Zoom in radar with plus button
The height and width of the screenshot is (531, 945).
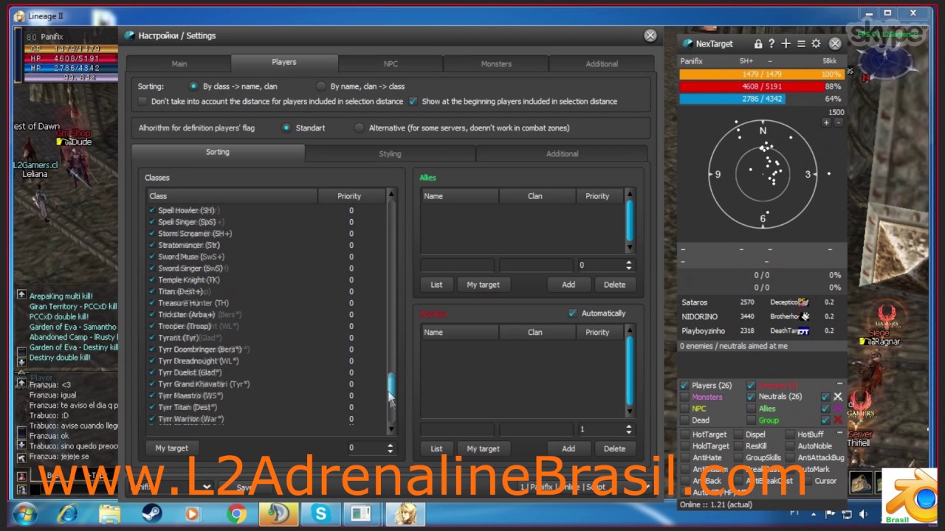pyautogui.click(x=827, y=122)
